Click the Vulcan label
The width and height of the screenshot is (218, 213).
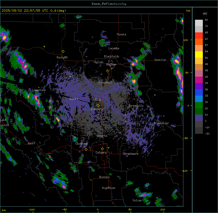[x=137, y=200]
